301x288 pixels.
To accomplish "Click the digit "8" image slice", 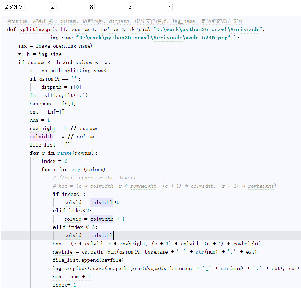I will (91, 6).
